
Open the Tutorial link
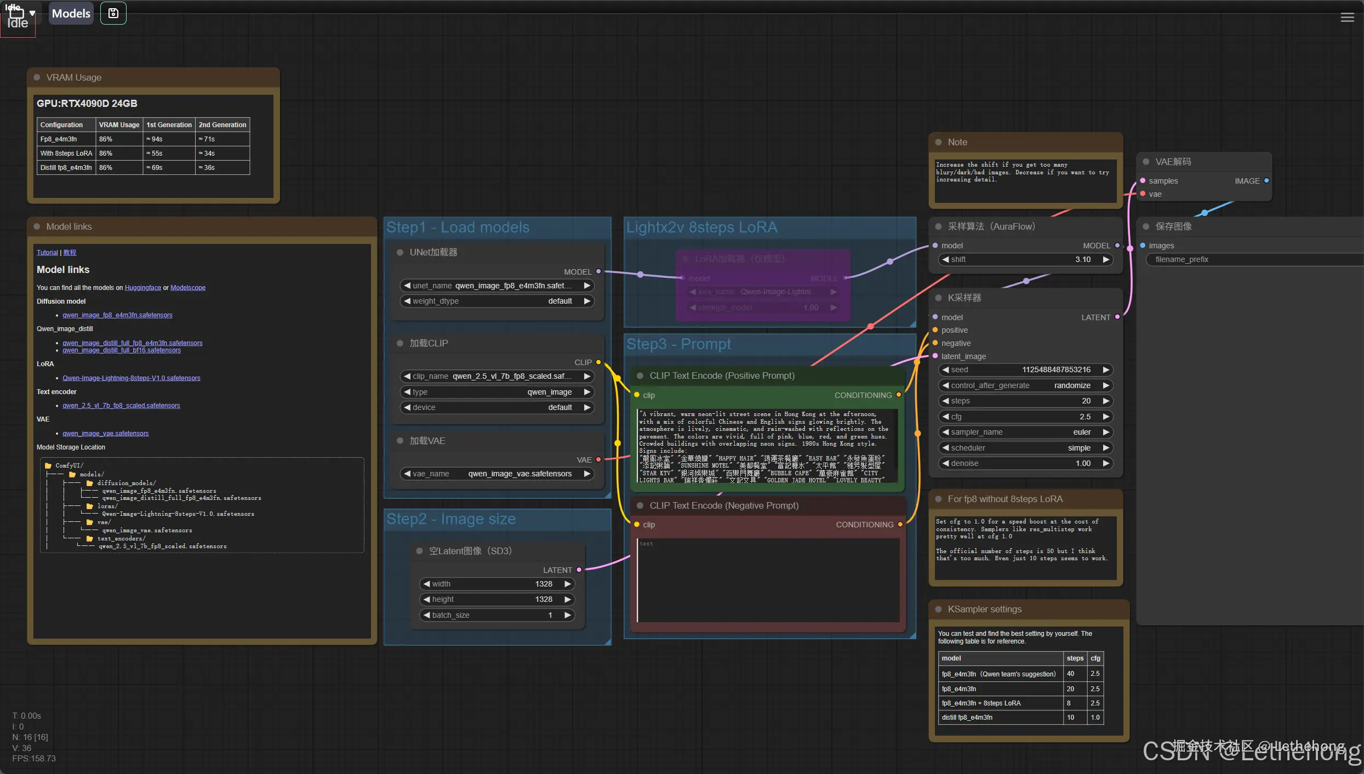pyautogui.click(x=47, y=253)
